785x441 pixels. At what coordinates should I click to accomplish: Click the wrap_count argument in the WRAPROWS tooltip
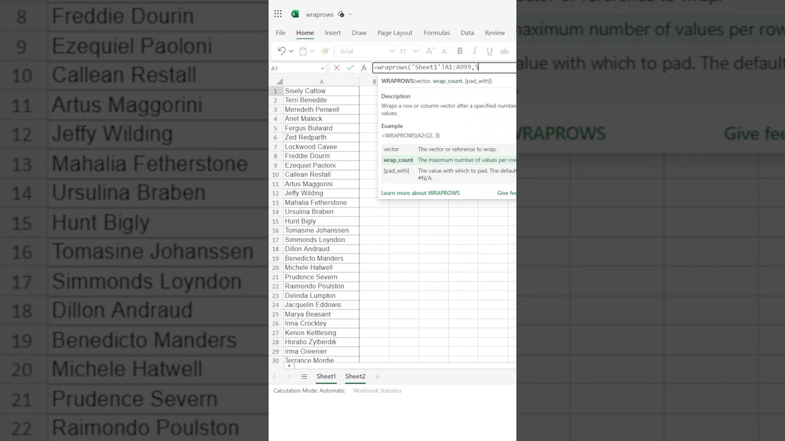(x=447, y=81)
